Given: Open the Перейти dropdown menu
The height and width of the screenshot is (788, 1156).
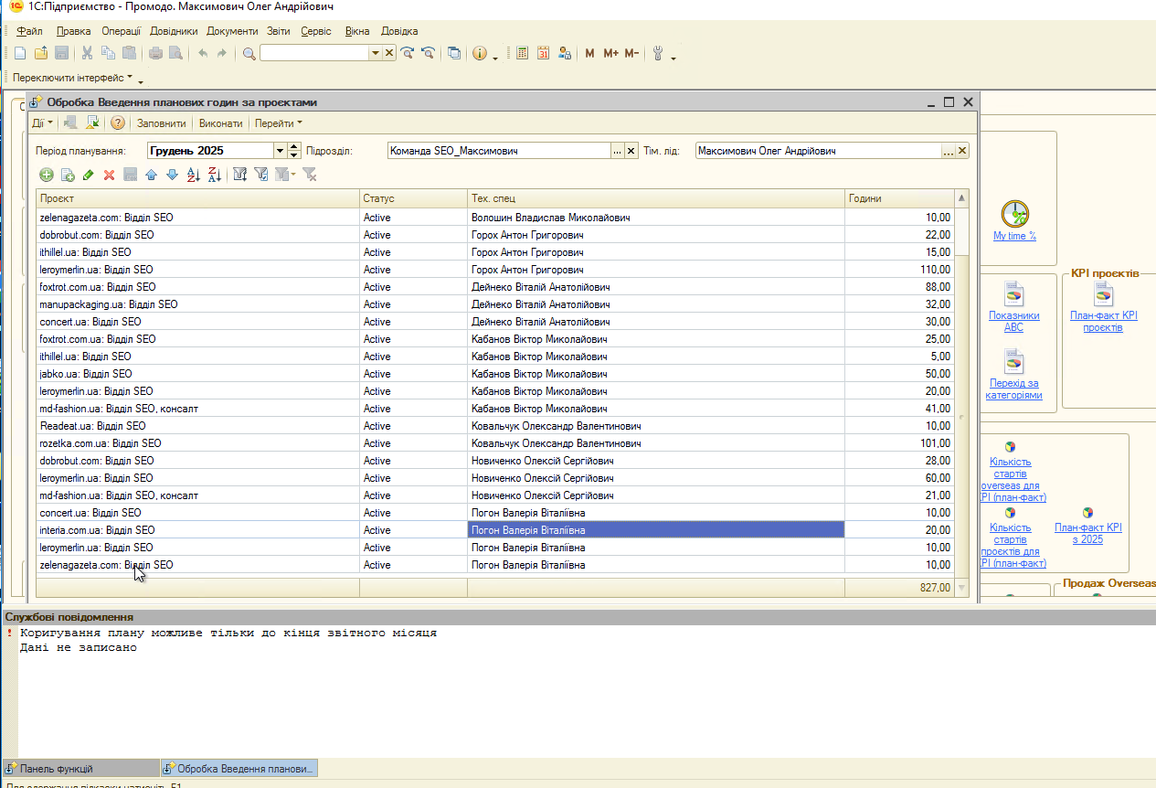Looking at the screenshot, I should (x=278, y=123).
